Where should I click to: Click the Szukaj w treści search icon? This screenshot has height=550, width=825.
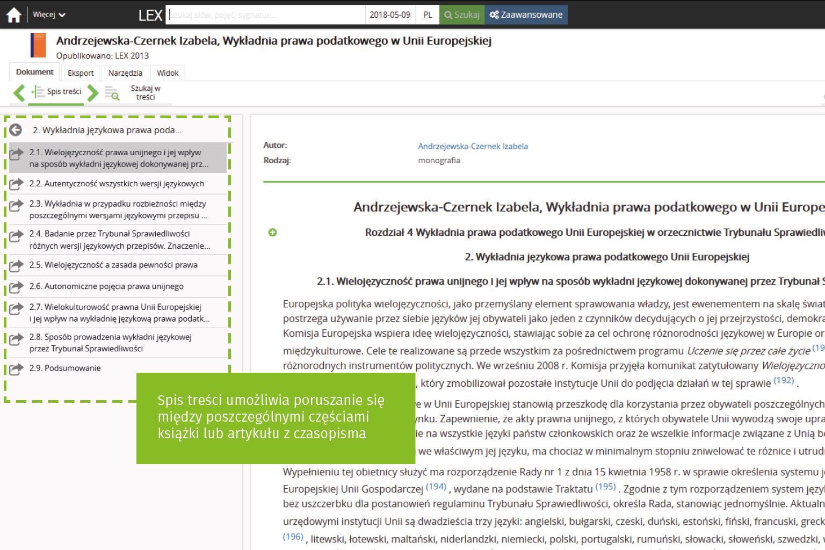click(x=112, y=93)
